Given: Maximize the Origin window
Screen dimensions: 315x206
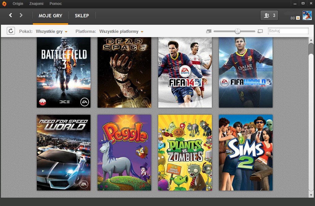Looking at the screenshot, I should point(303,3).
